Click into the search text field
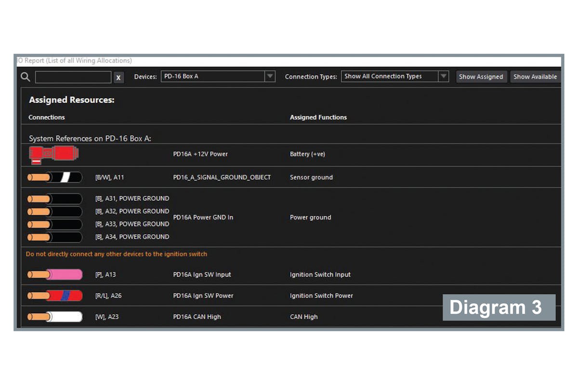 pyautogui.click(x=73, y=77)
